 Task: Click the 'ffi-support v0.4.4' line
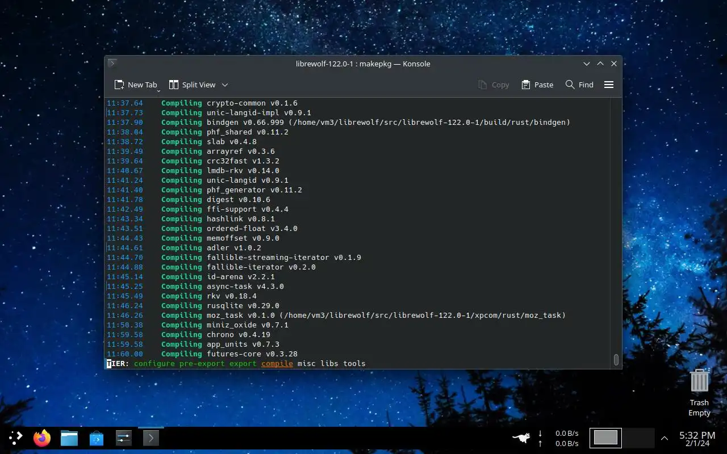(248, 209)
